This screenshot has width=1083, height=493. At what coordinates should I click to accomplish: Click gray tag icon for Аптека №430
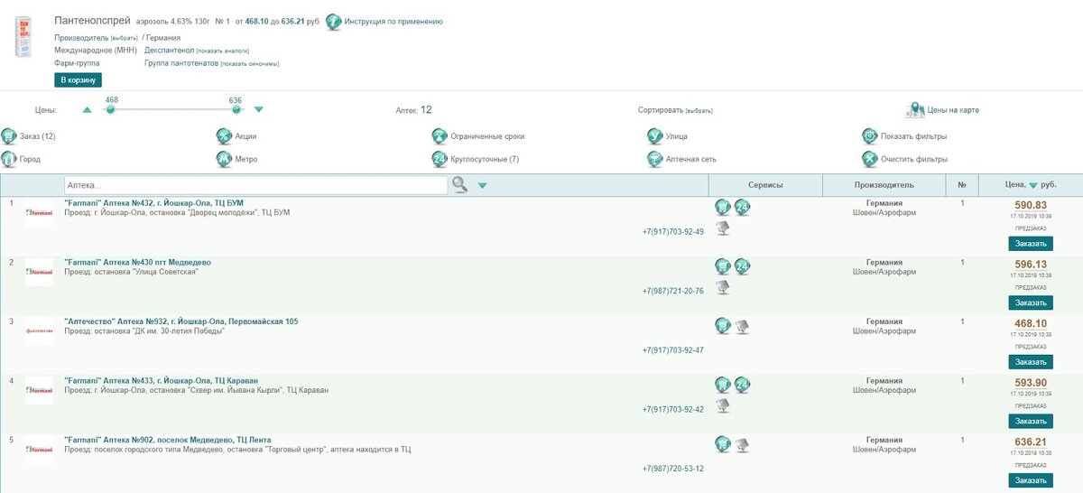723,287
